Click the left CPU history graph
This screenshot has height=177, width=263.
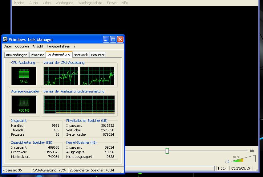click(61, 76)
